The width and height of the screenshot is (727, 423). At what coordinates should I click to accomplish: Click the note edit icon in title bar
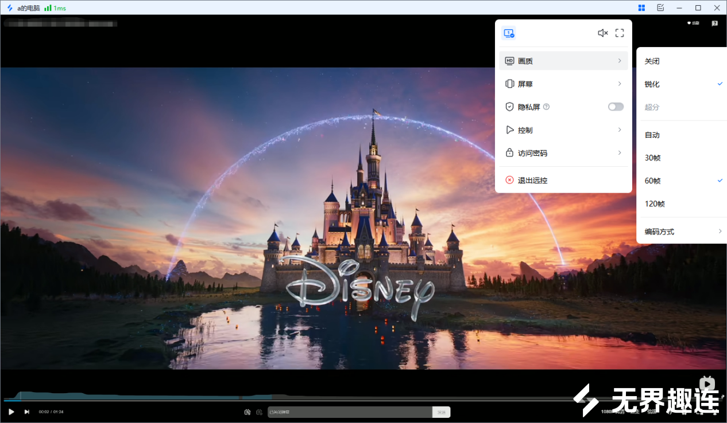pyautogui.click(x=660, y=7)
